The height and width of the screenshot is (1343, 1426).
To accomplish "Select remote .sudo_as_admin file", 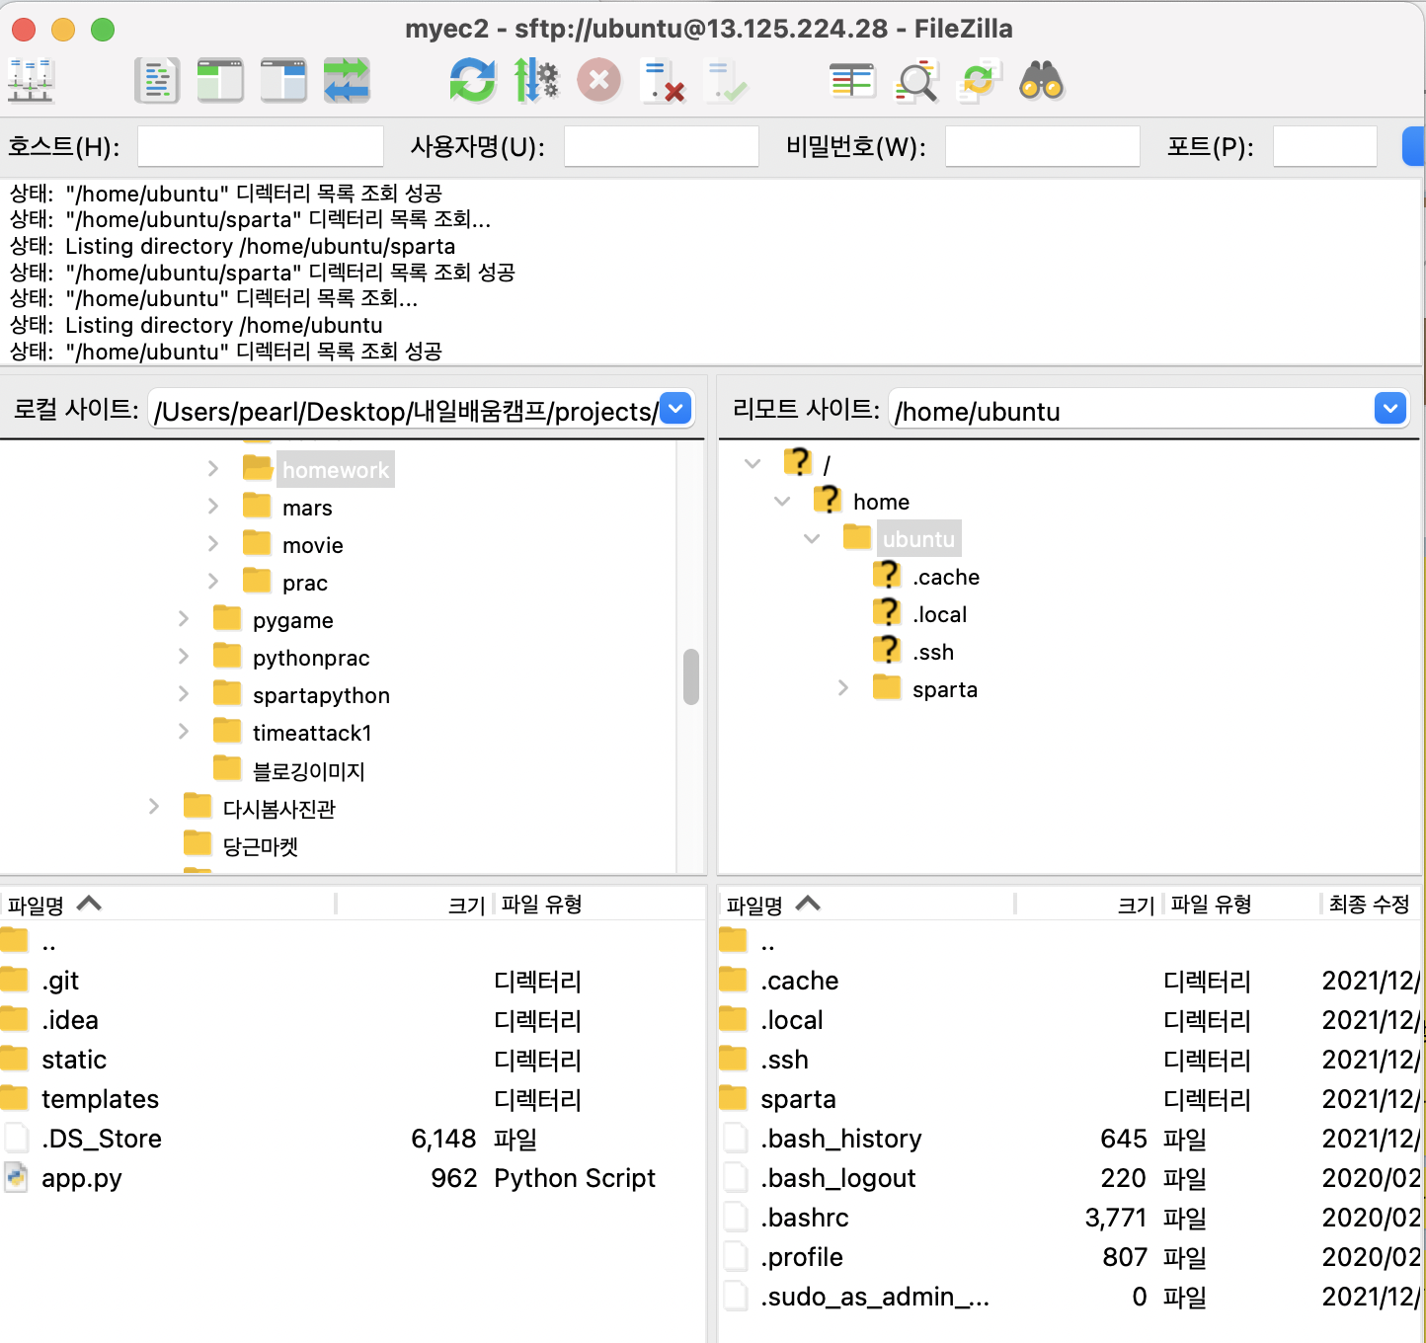I will (x=1069, y=1297).
